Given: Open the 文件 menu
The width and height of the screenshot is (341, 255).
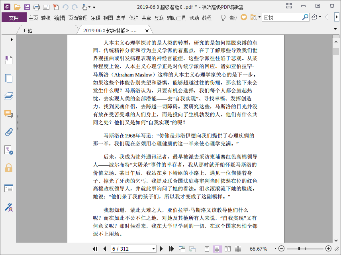Looking at the screenshot, I should pyautogui.click(x=14, y=18).
